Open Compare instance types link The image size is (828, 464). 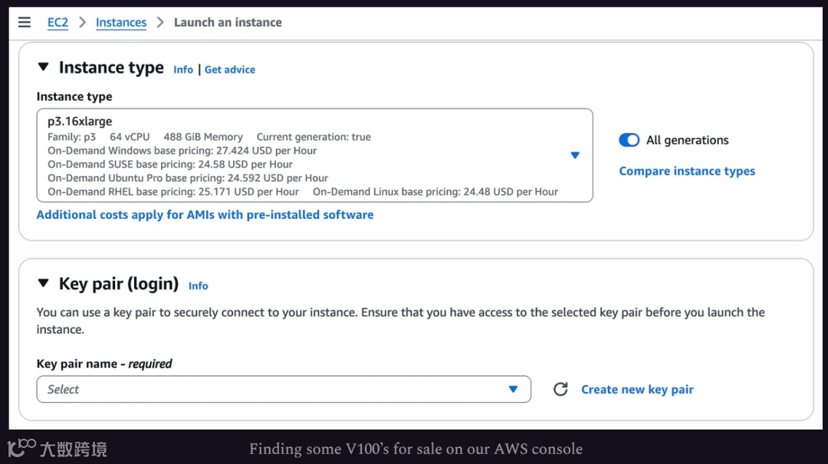[x=687, y=171]
